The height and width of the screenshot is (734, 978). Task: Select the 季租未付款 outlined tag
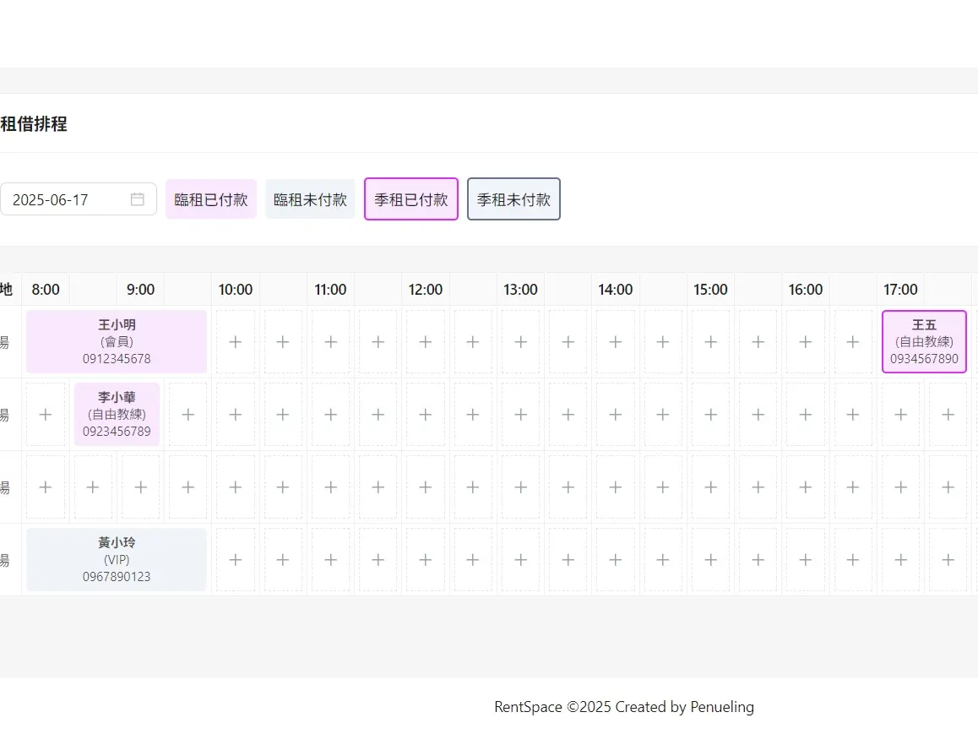click(x=513, y=199)
